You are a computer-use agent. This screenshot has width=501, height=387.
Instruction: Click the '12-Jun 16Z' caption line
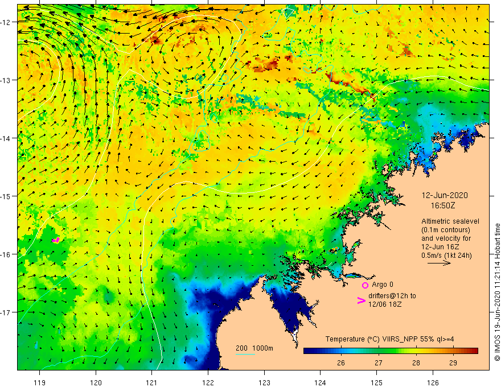pyautogui.click(x=440, y=247)
